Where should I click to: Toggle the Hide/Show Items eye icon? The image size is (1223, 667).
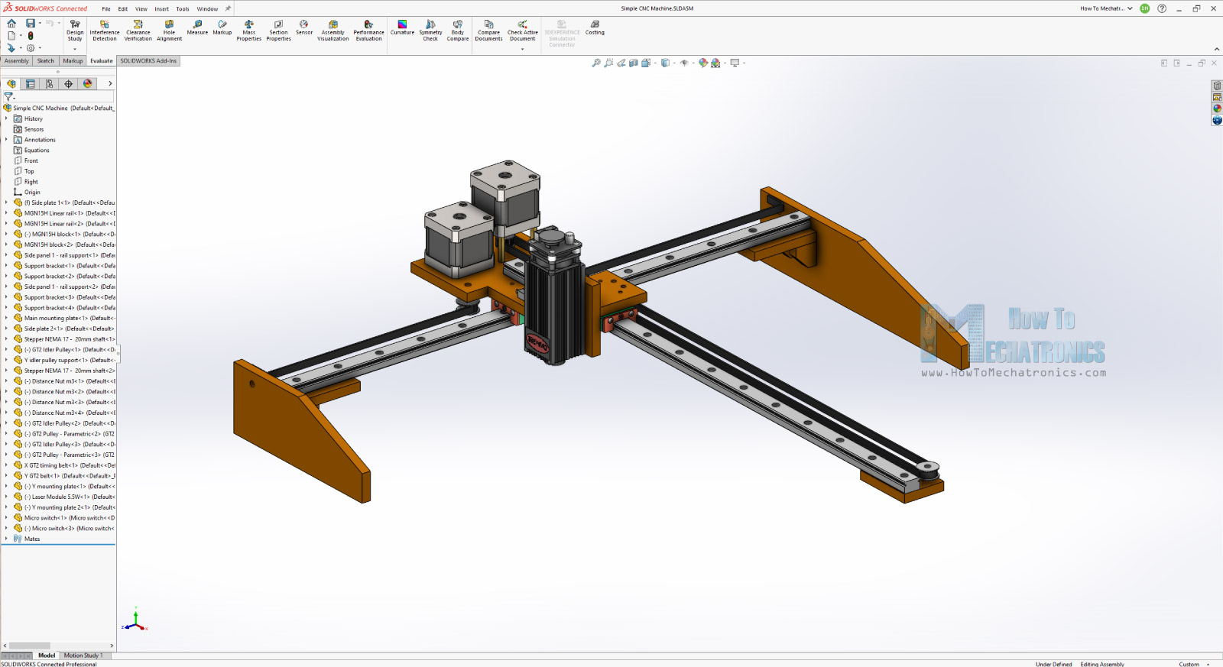click(684, 63)
